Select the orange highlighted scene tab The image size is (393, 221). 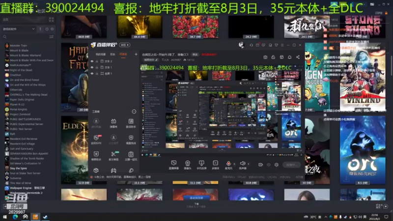coord(123,55)
